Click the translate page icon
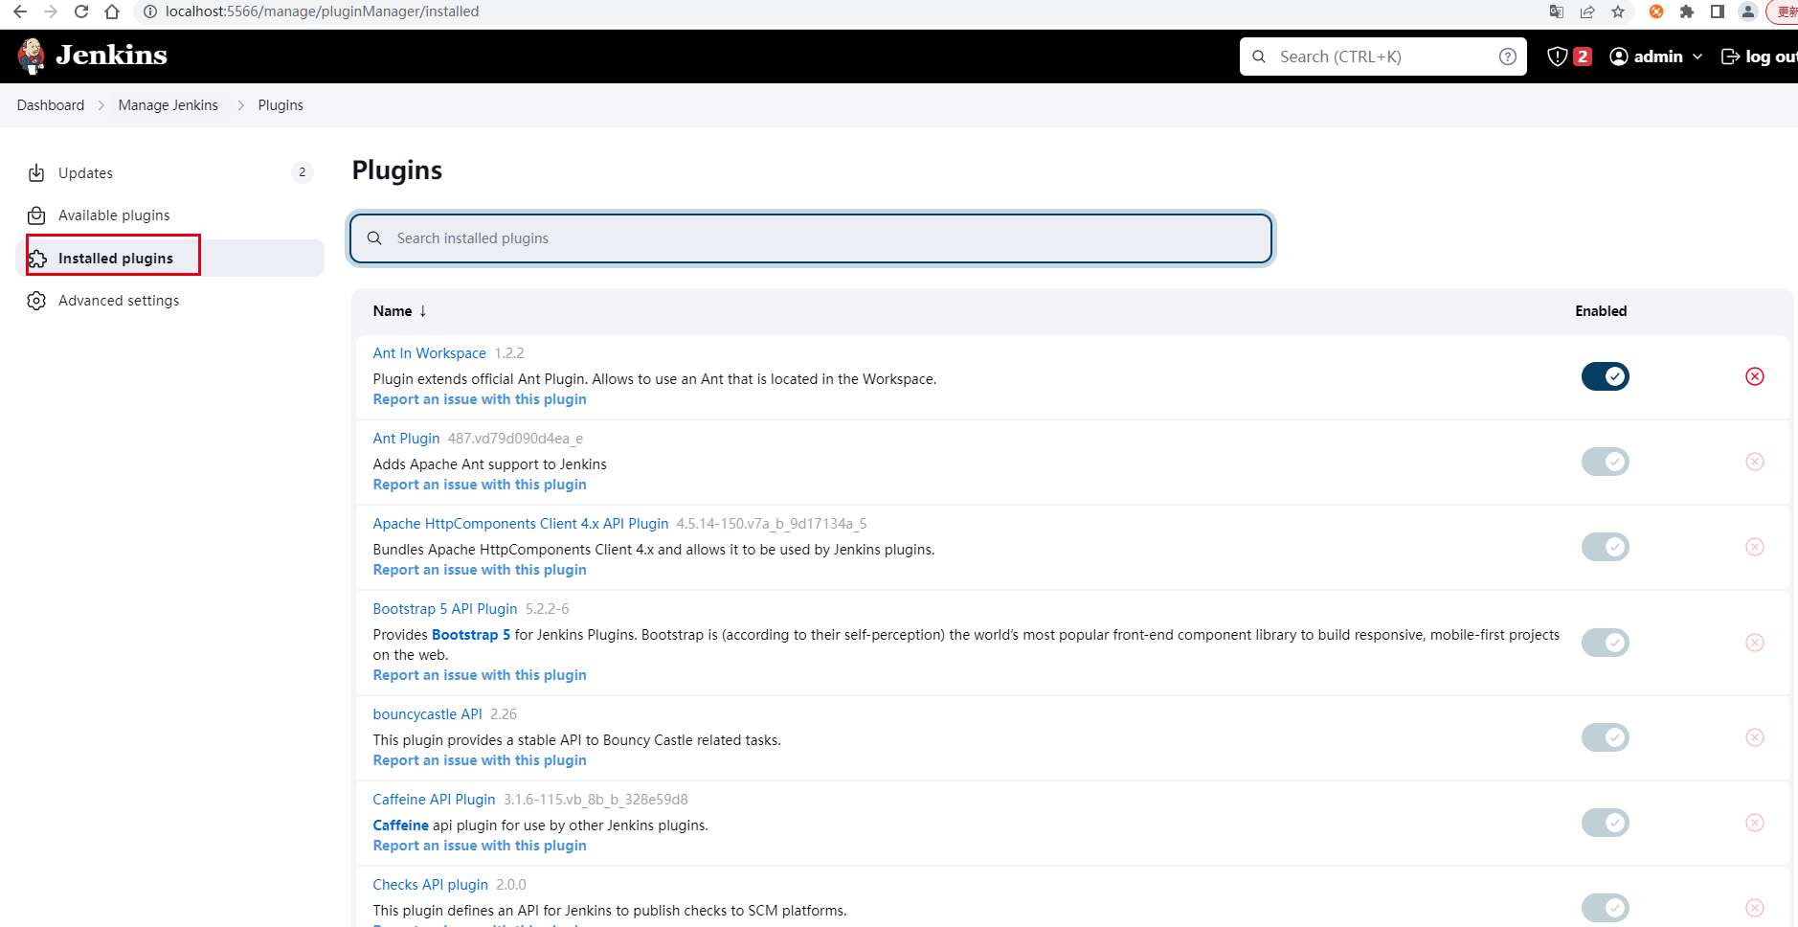Viewport: 1798px width, 927px height. pyautogui.click(x=1557, y=11)
